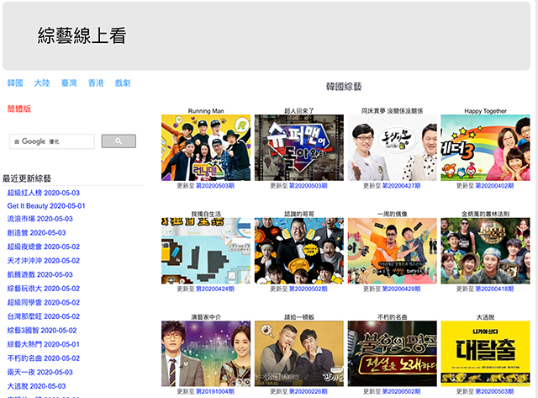The image size is (538, 398).
Task: Focus the Google custom search field
Action: coord(52,141)
